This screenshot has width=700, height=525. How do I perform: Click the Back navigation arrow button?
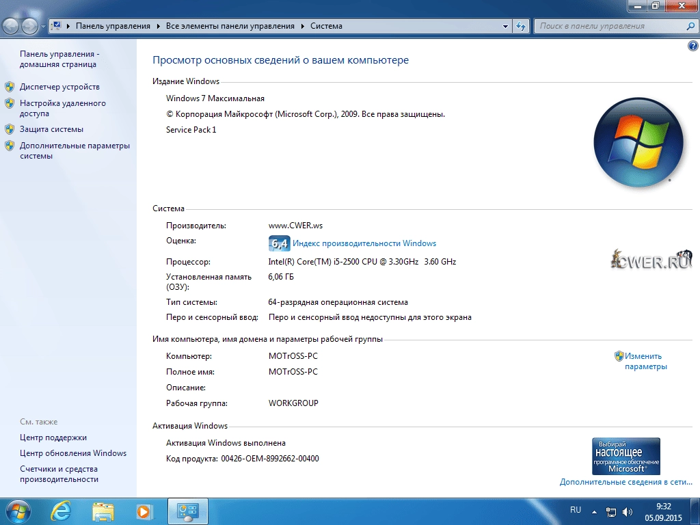click(x=10, y=27)
